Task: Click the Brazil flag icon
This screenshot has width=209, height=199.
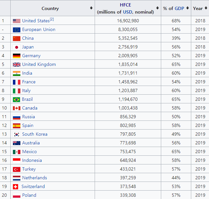Action: pos(16,99)
